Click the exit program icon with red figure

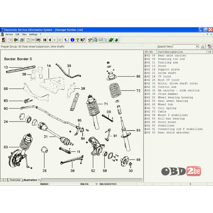pos(4,40)
